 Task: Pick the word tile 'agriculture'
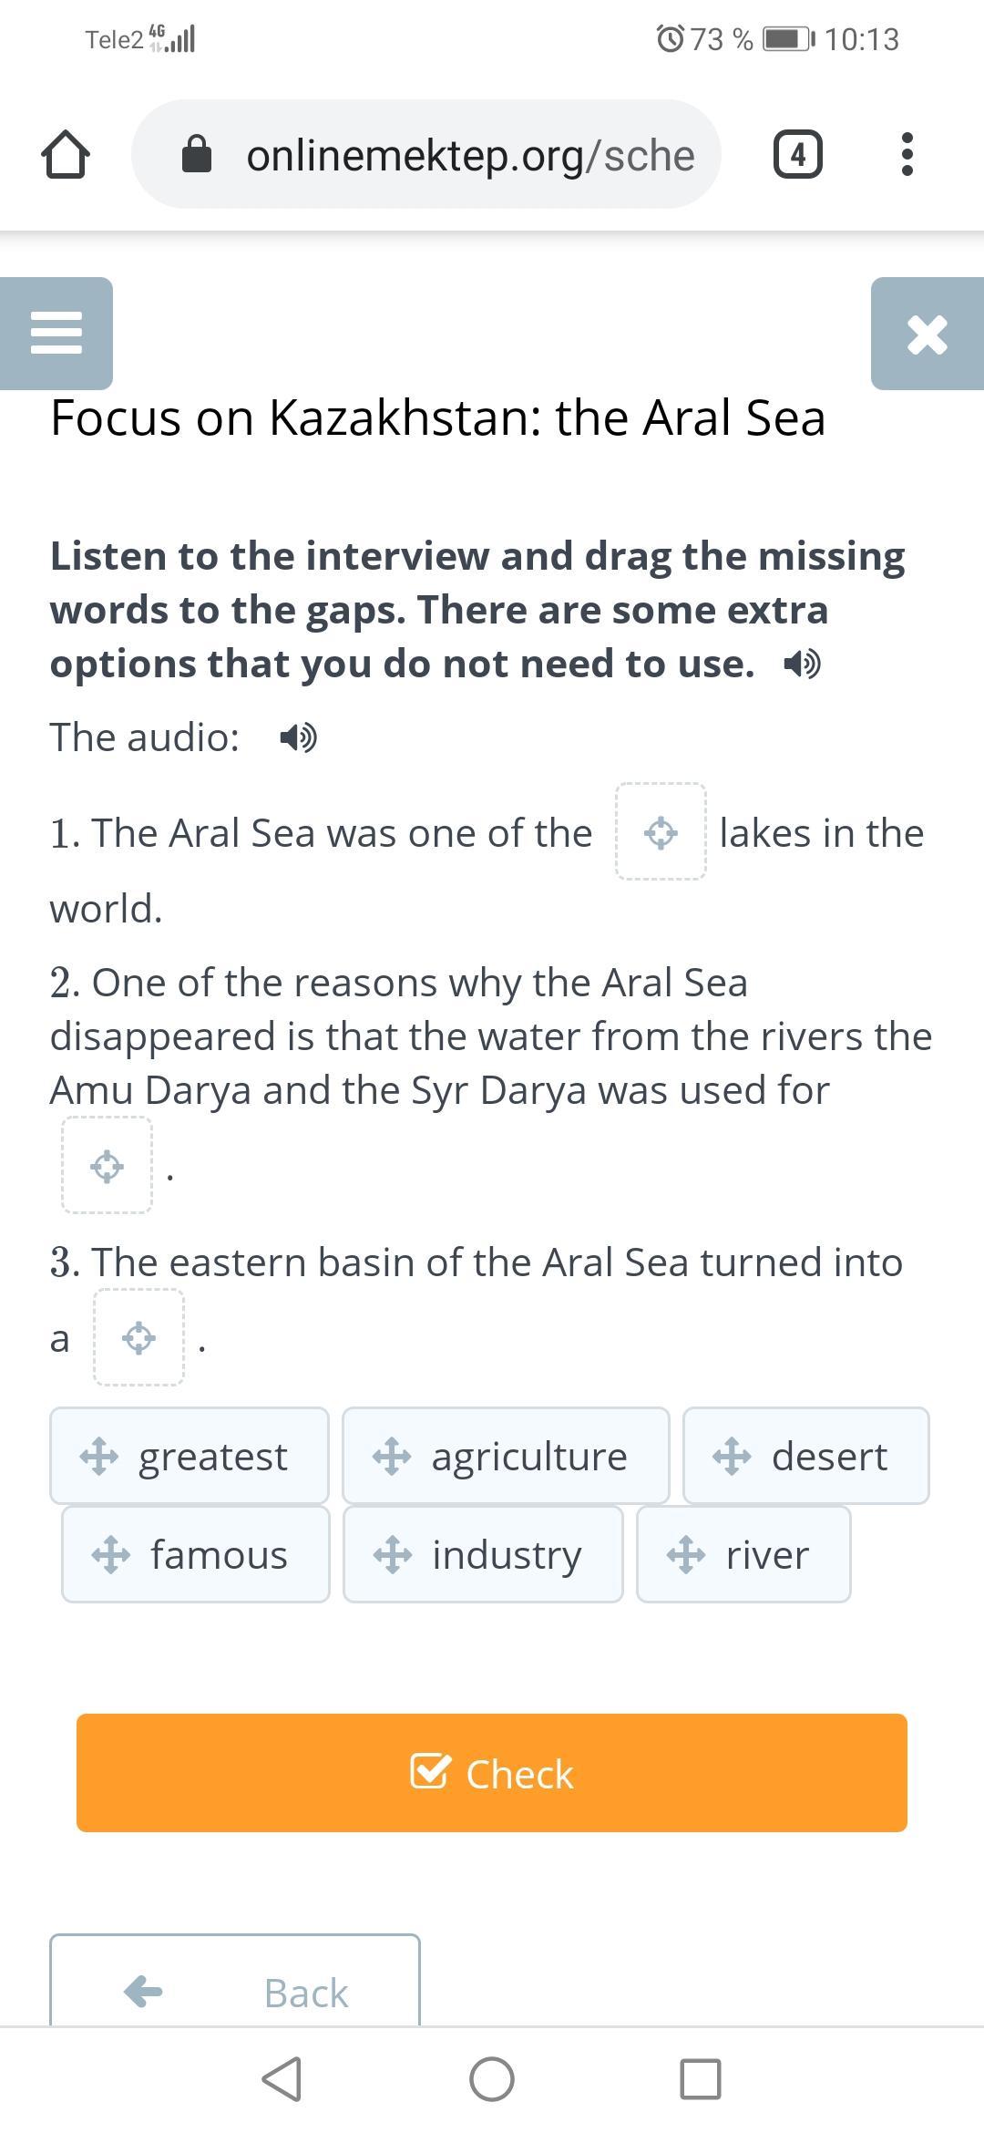506,1456
